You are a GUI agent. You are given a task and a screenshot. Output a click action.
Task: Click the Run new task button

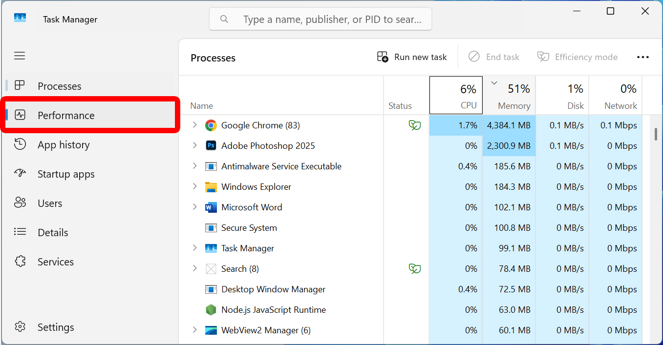click(412, 58)
